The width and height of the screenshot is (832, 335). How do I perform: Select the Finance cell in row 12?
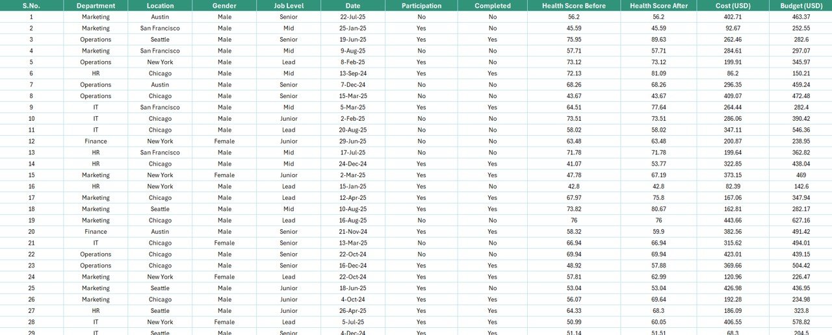click(x=96, y=141)
